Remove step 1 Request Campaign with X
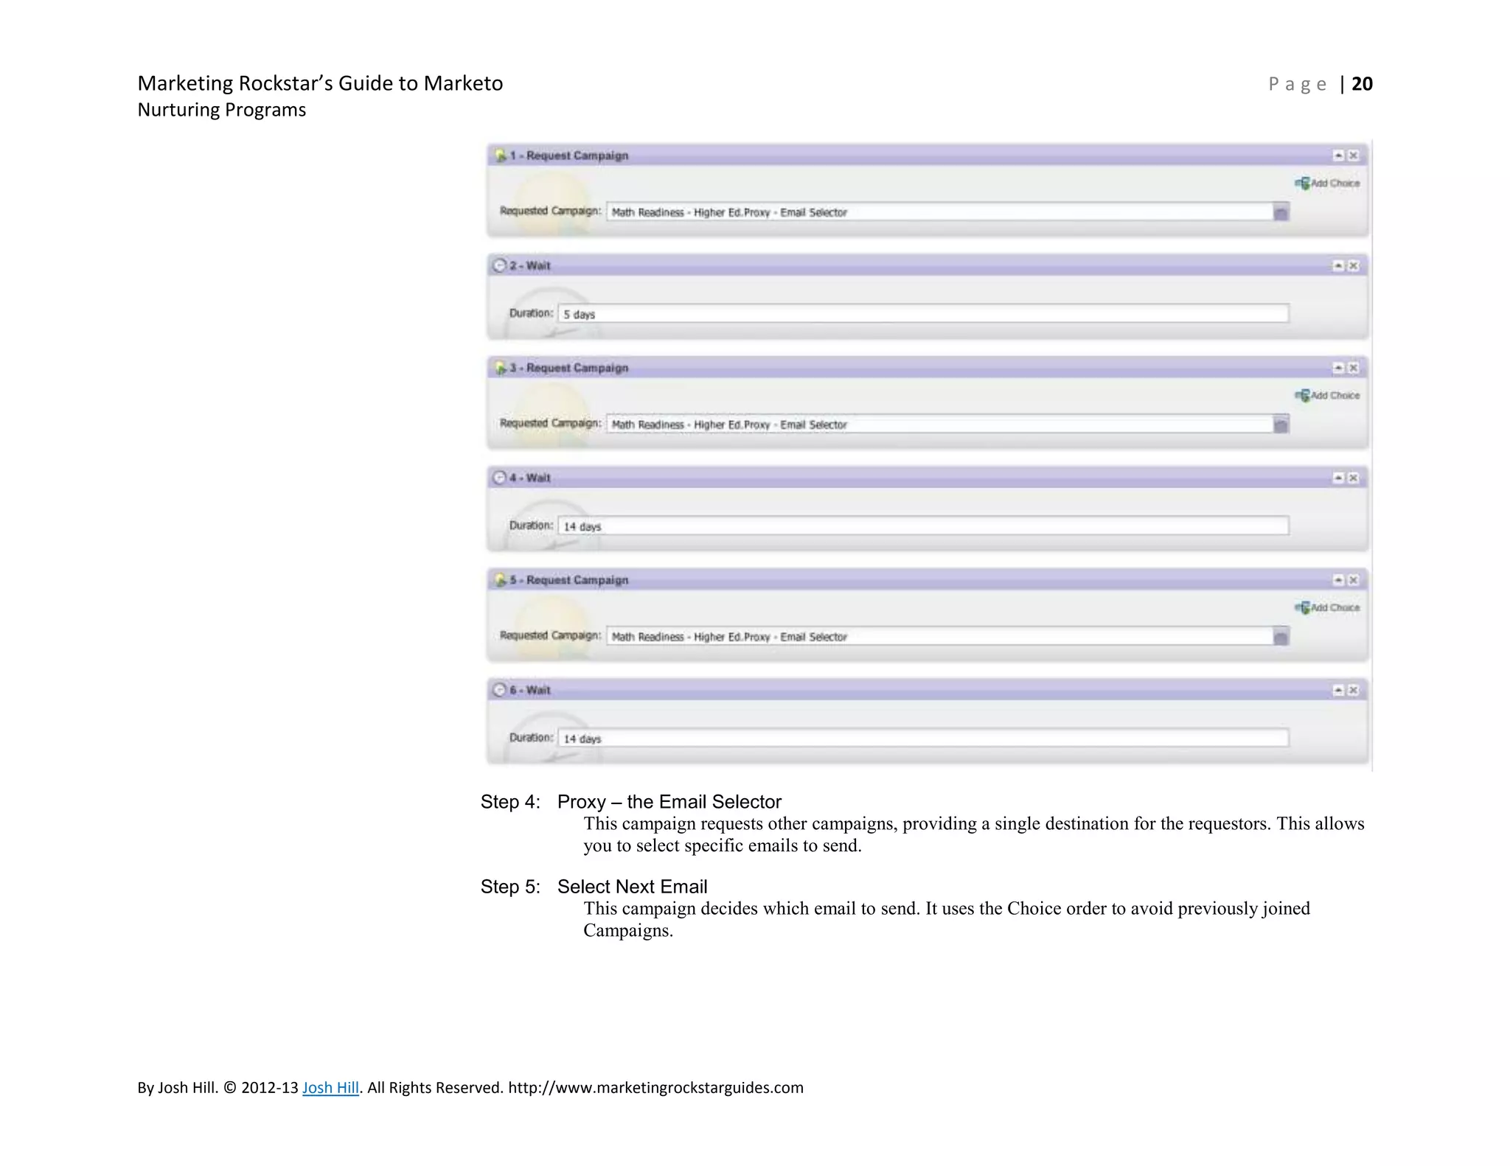This screenshot has height=1166, width=1510. point(1353,156)
